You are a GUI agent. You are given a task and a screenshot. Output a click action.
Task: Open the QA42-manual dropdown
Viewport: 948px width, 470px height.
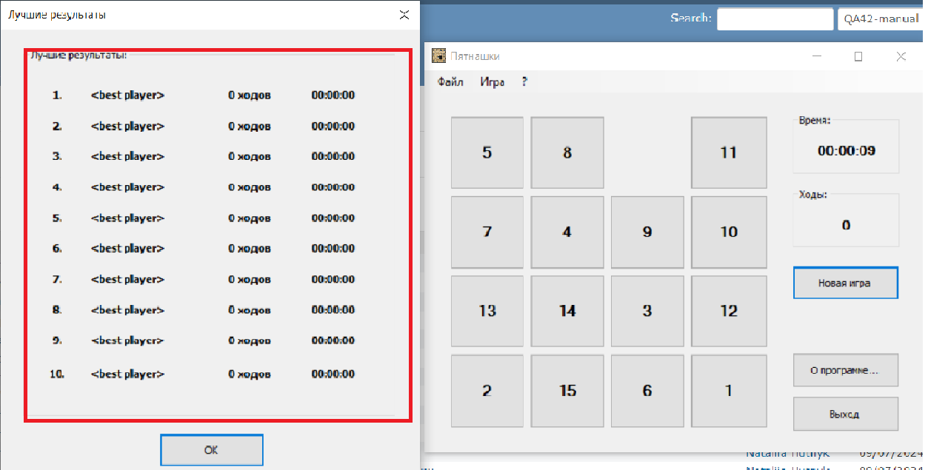880,19
